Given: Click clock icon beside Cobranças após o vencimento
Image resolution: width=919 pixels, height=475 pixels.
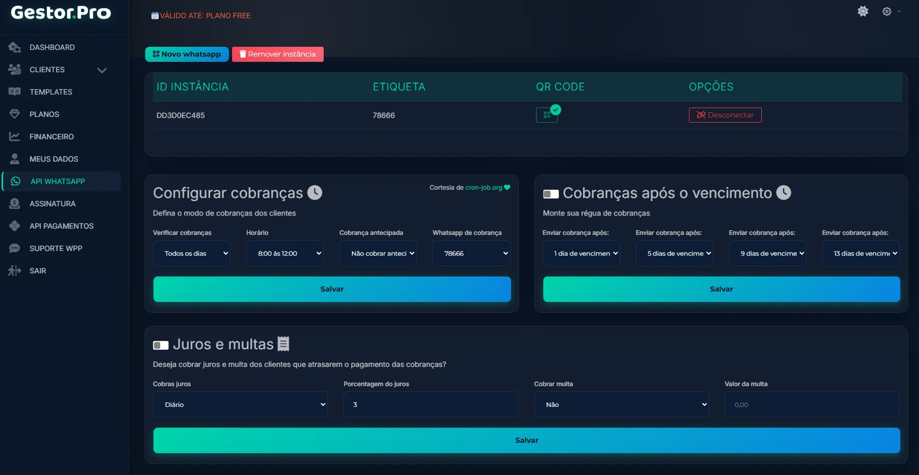Looking at the screenshot, I should (784, 193).
